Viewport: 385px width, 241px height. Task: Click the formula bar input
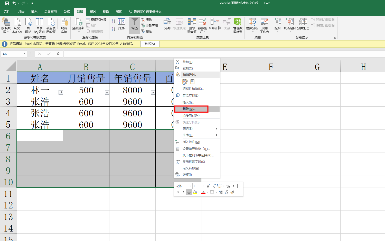[224, 54]
